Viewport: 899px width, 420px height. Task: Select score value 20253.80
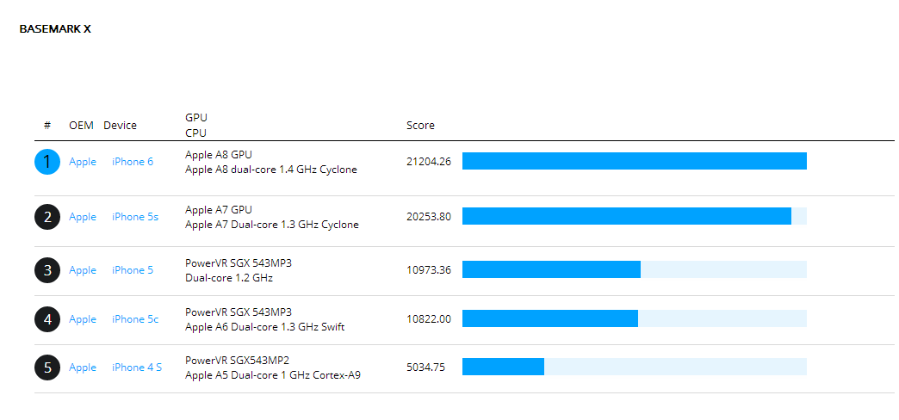(x=429, y=217)
